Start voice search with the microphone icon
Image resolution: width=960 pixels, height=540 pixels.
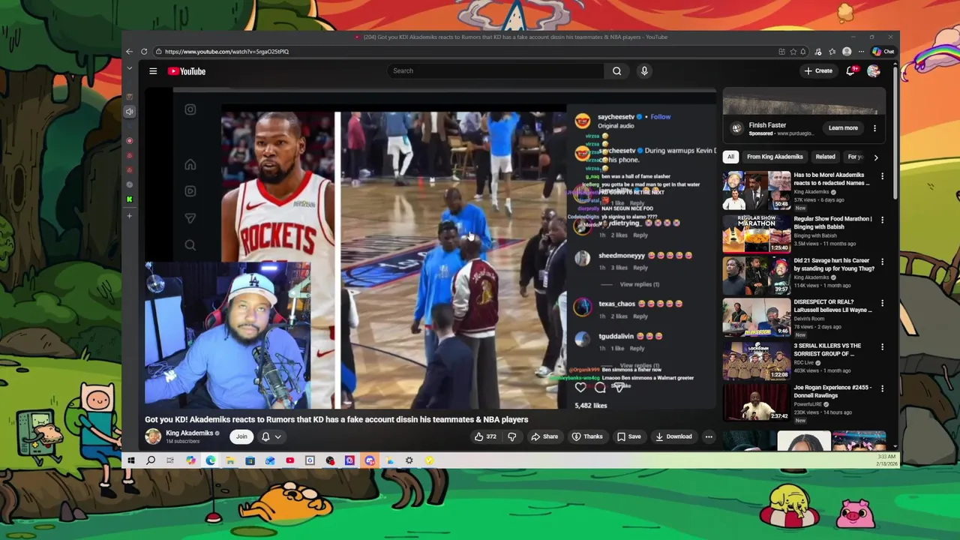(x=643, y=71)
